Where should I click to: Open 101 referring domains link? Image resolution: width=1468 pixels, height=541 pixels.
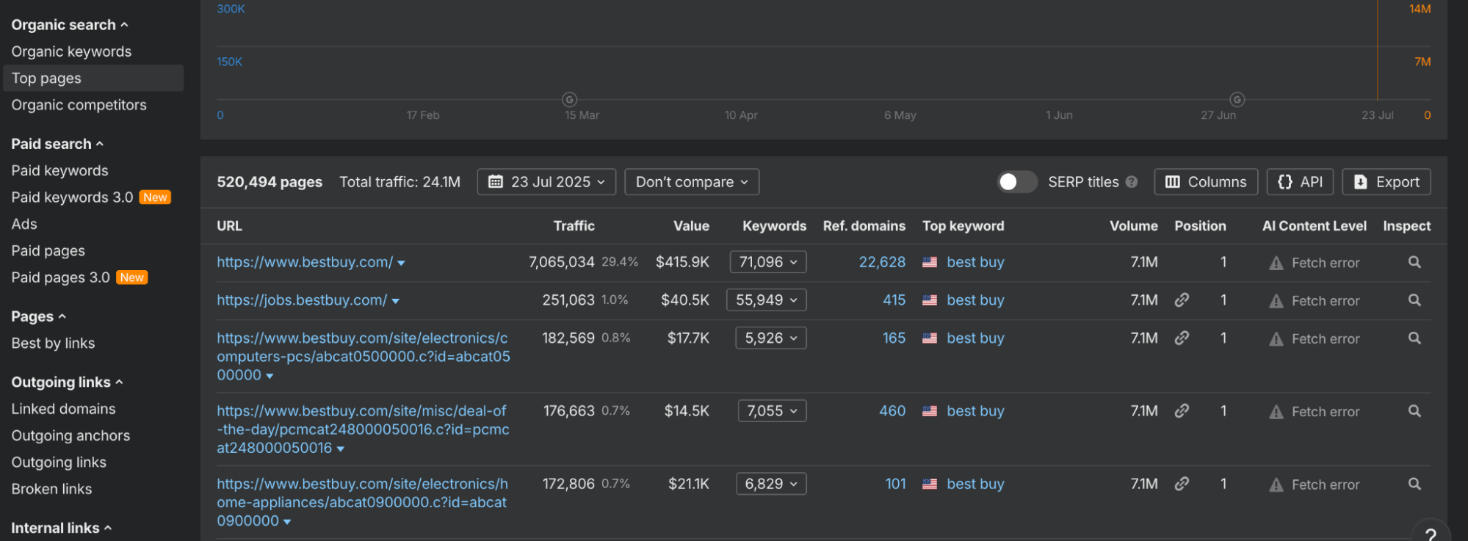pos(895,484)
